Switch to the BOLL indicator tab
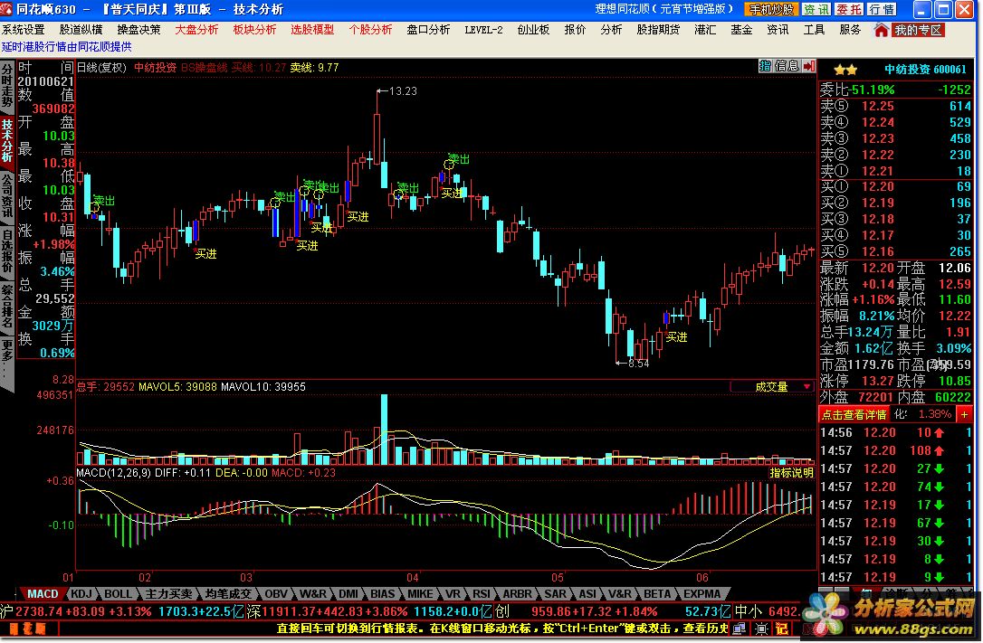The image size is (983, 643). [x=118, y=593]
